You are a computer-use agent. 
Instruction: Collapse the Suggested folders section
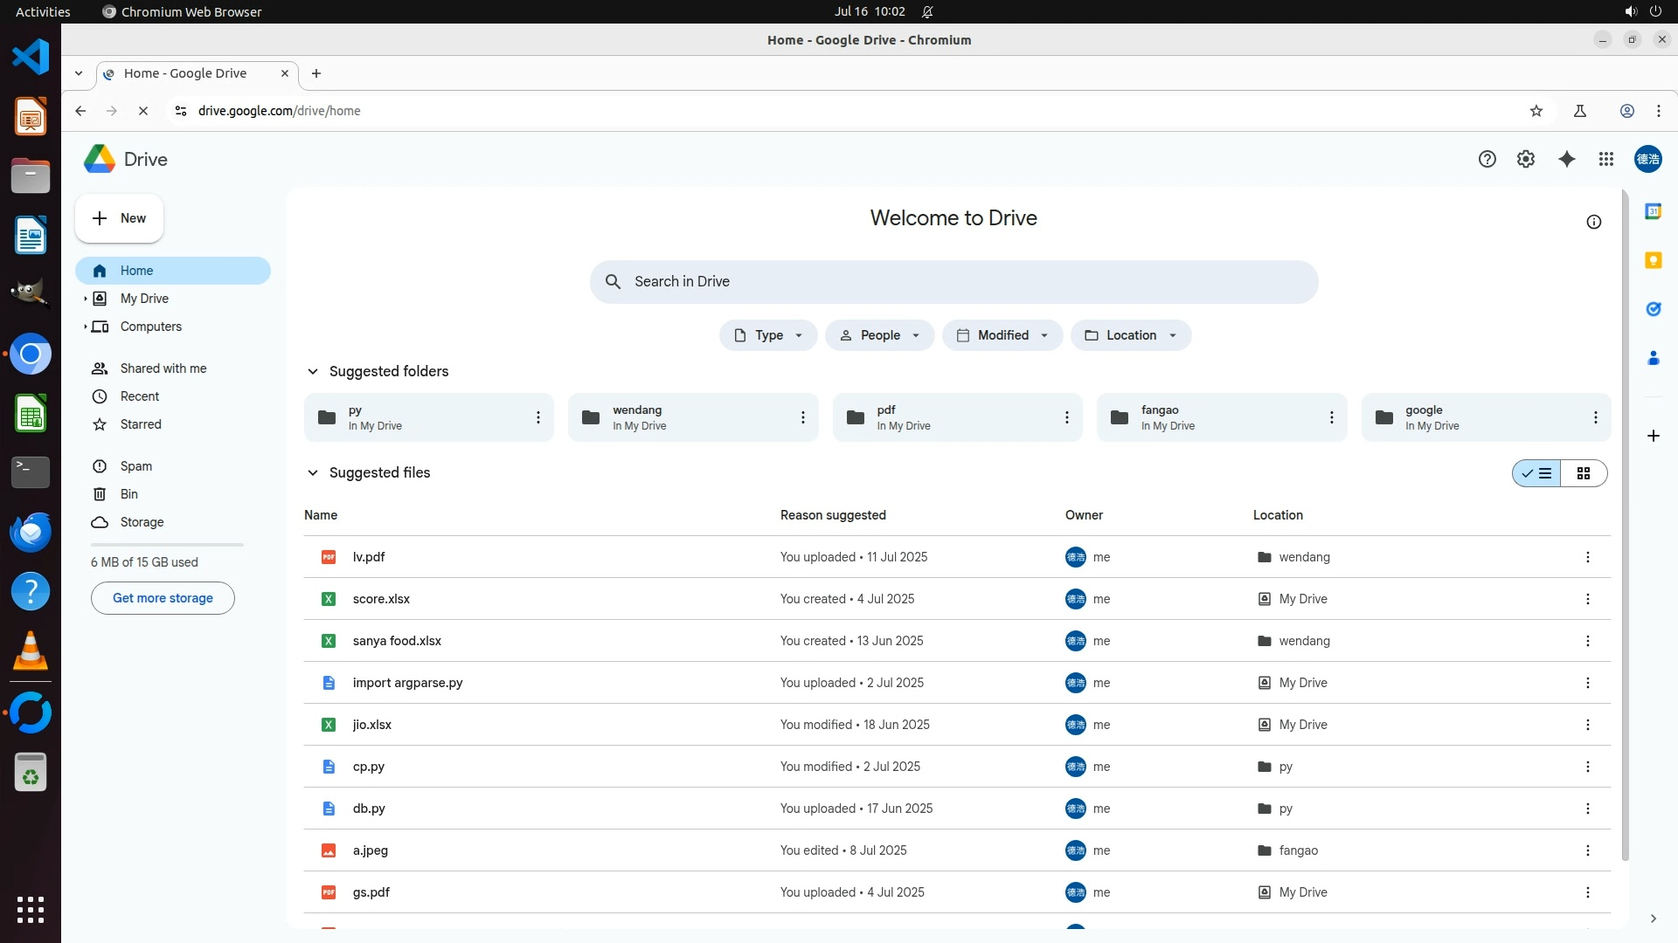point(312,371)
